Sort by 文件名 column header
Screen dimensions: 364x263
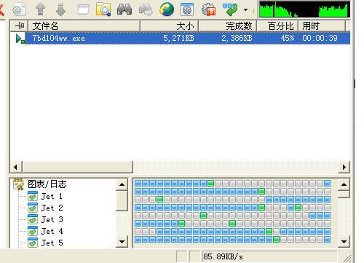click(x=84, y=25)
